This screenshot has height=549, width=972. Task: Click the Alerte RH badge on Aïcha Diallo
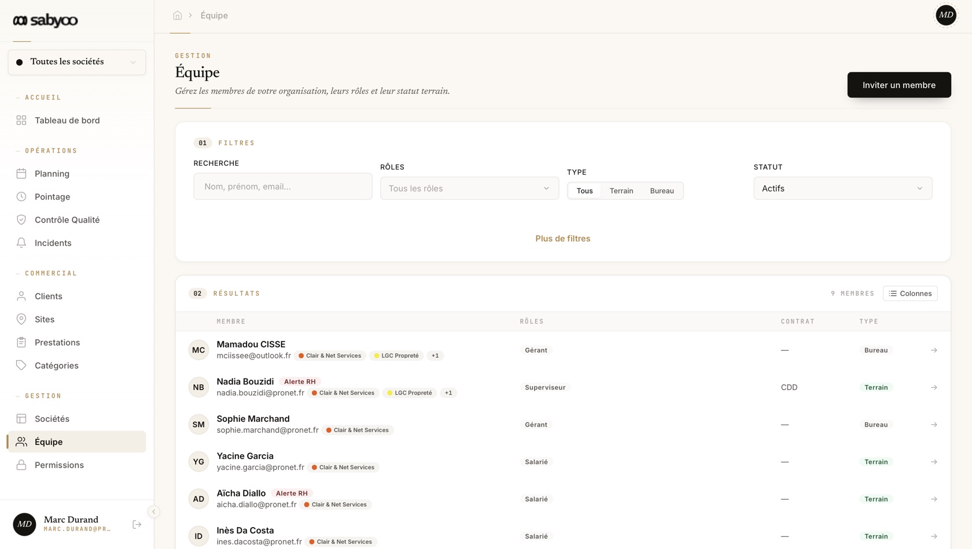coord(292,494)
